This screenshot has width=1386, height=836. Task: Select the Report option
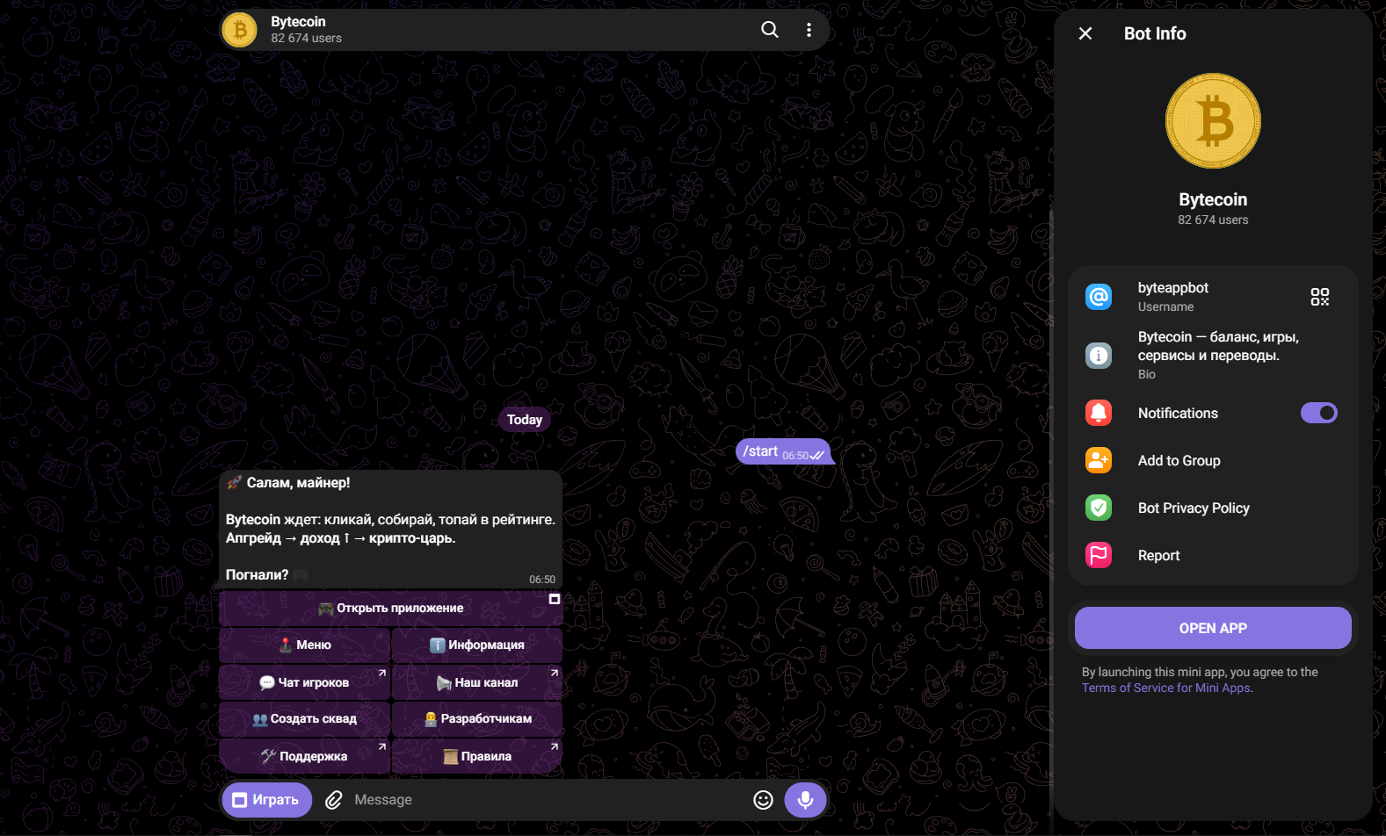(x=1213, y=555)
